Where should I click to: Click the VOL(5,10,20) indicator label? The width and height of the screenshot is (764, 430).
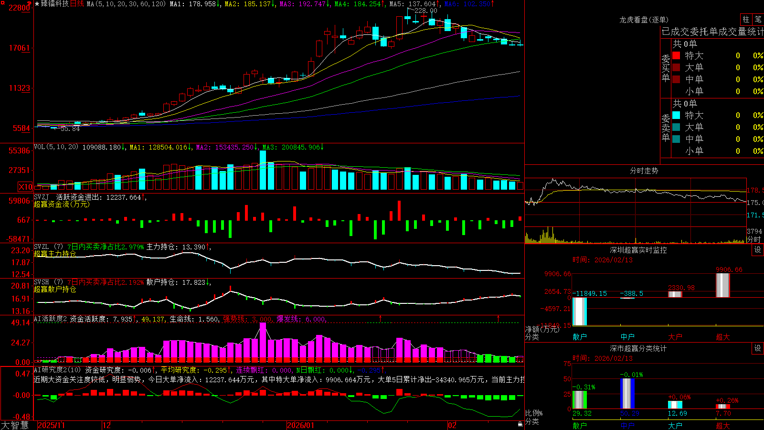tap(56, 147)
